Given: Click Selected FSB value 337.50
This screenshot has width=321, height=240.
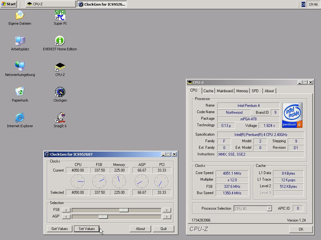Looking at the screenshot, I should (x=99, y=192).
